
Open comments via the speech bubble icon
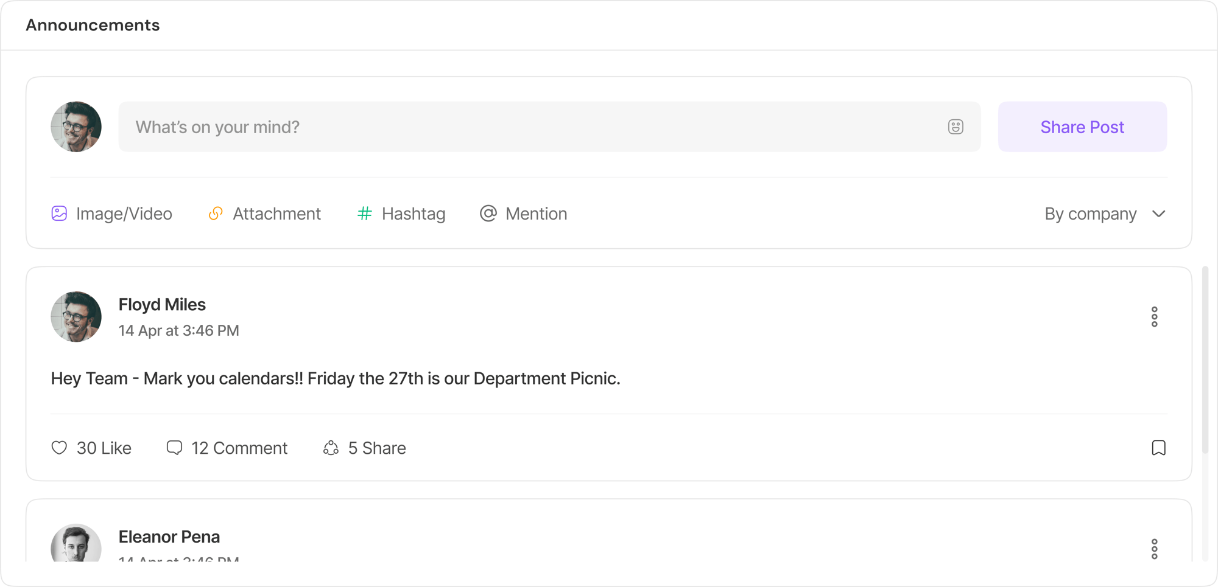tap(174, 448)
